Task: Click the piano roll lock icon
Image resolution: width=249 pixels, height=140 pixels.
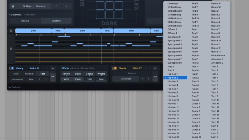Action: (x=11, y=49)
